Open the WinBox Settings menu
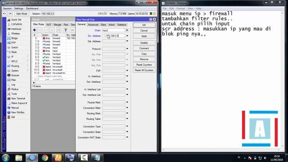This screenshot has height=162, width=288. 19,9
